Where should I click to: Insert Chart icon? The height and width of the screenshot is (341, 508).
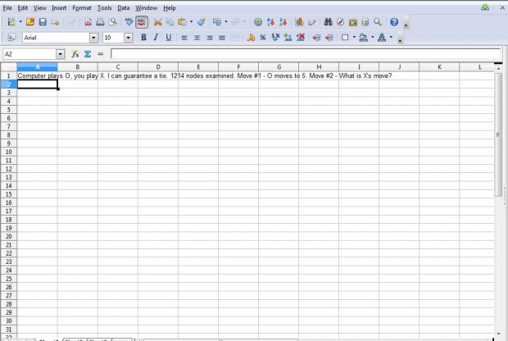tap(299, 22)
